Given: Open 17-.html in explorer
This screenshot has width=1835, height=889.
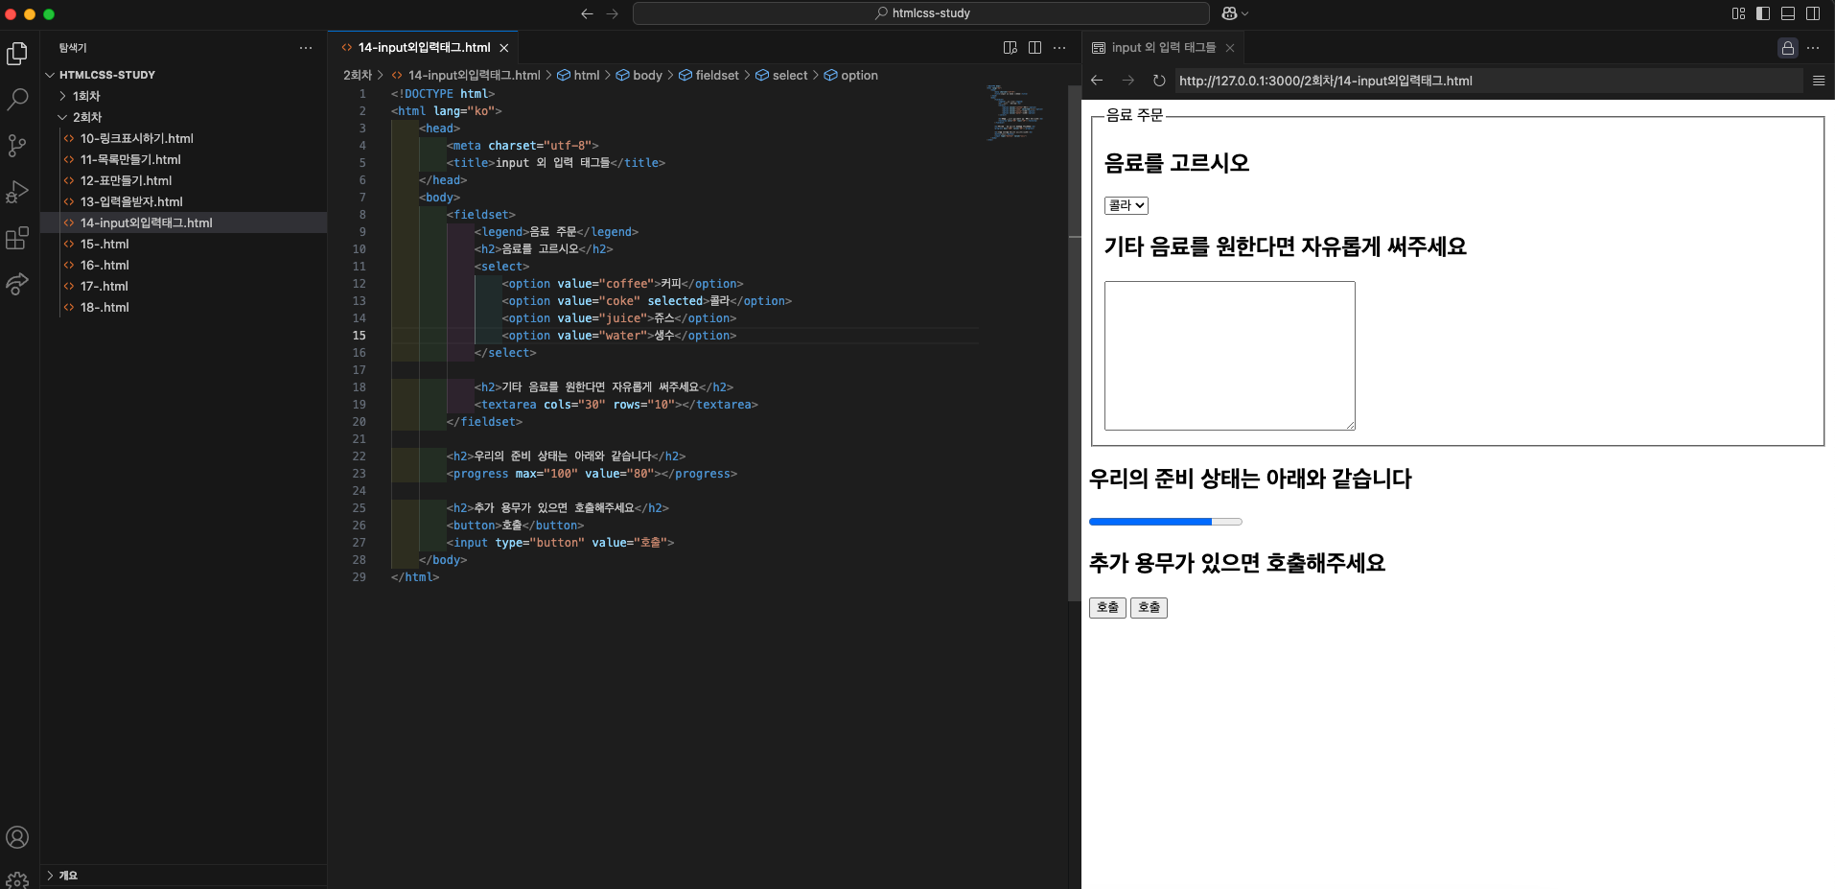Looking at the screenshot, I should tap(183, 286).
